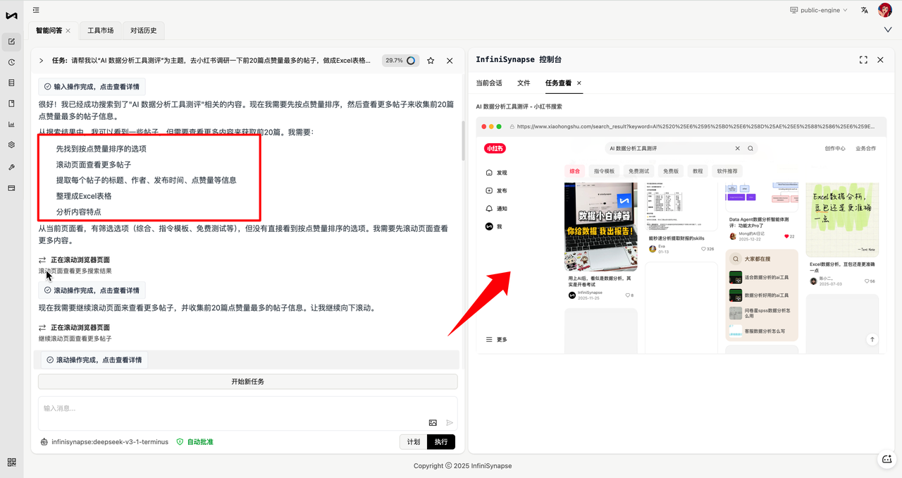
Task: Open new chat compose icon in sidebar
Action: (11, 41)
